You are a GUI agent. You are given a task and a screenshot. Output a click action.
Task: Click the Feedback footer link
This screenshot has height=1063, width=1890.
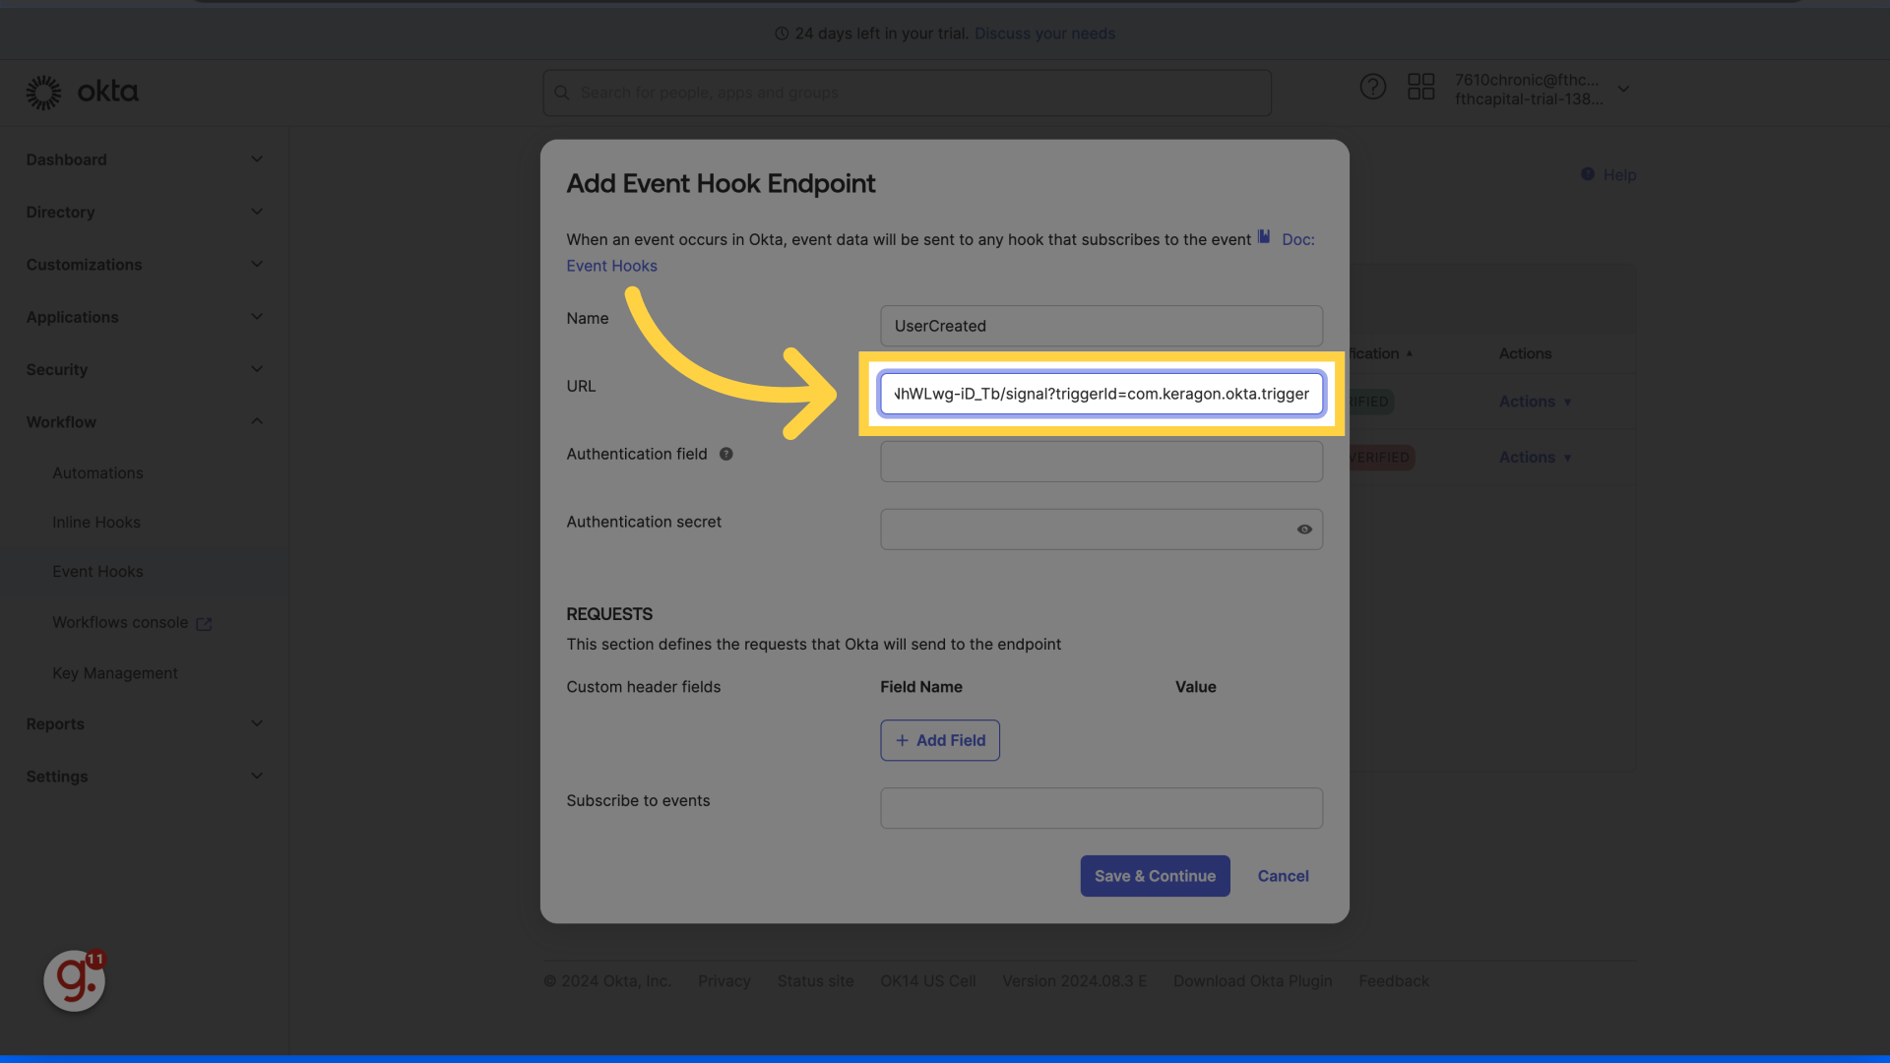(1393, 981)
